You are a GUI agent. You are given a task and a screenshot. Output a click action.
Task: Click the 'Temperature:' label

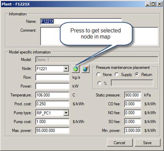21,95
